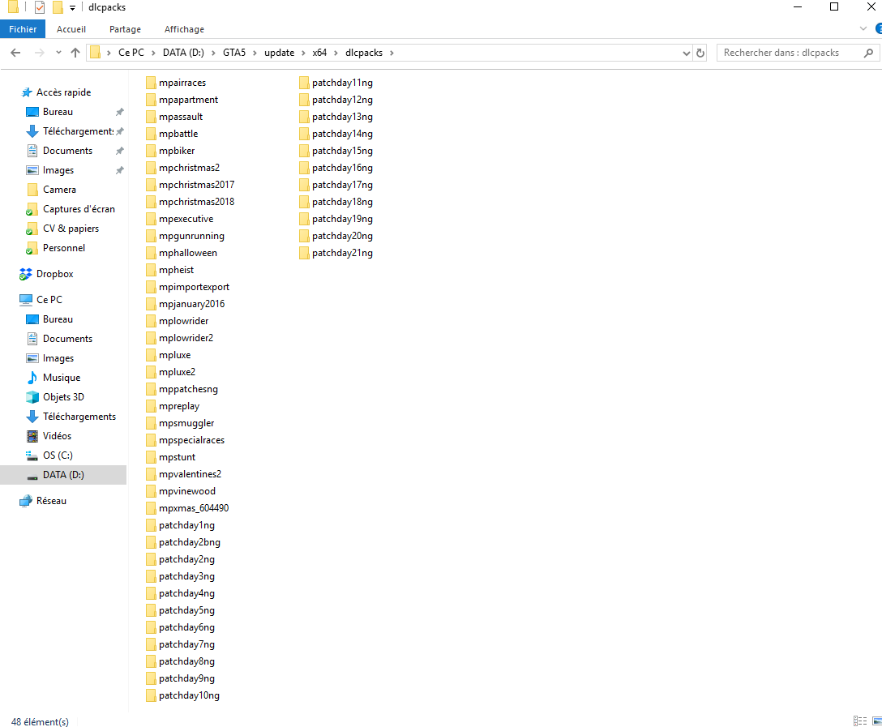Select Dropbox in navigation pane
882x727 pixels.
[x=54, y=274]
